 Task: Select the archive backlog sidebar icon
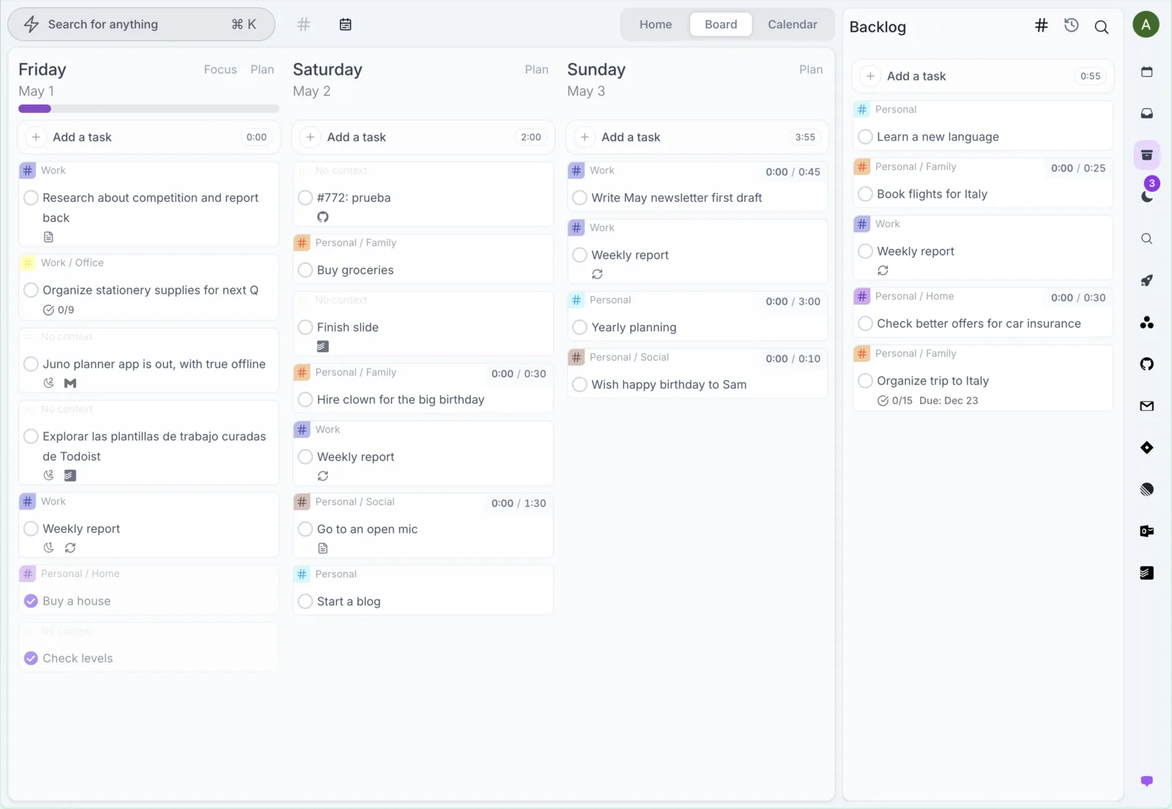point(1147,155)
